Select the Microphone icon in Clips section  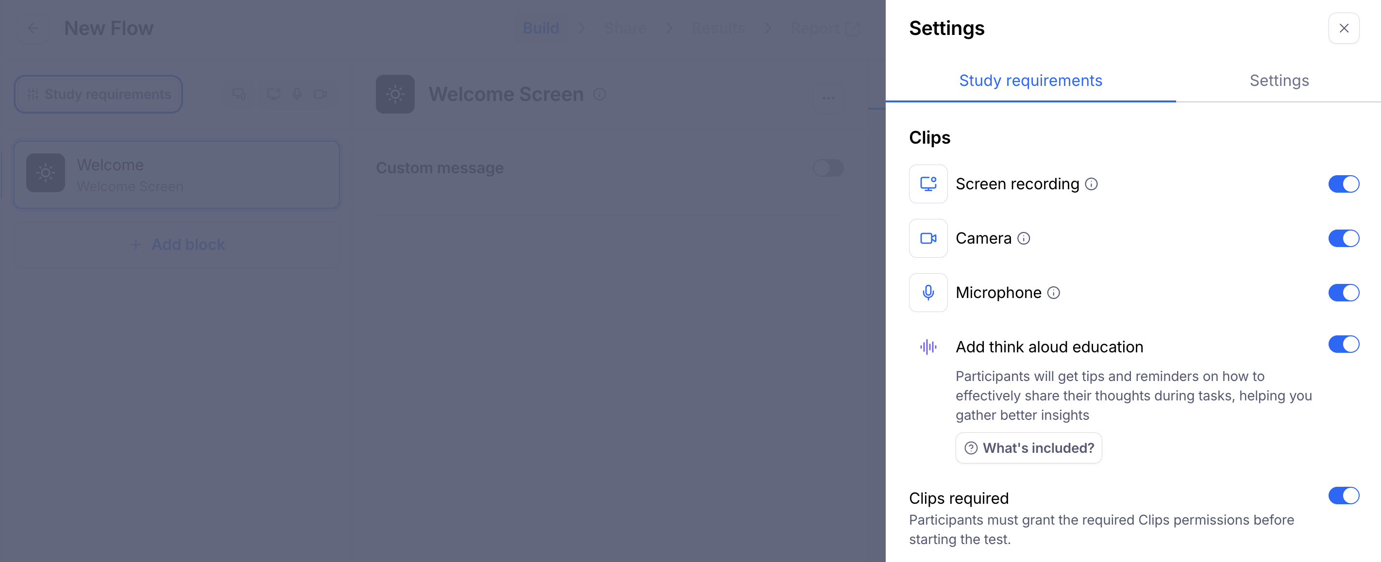click(927, 293)
